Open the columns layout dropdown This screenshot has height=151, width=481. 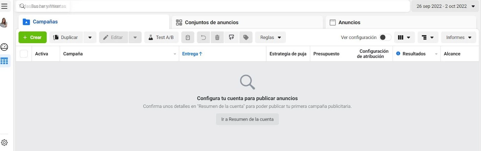click(404, 37)
